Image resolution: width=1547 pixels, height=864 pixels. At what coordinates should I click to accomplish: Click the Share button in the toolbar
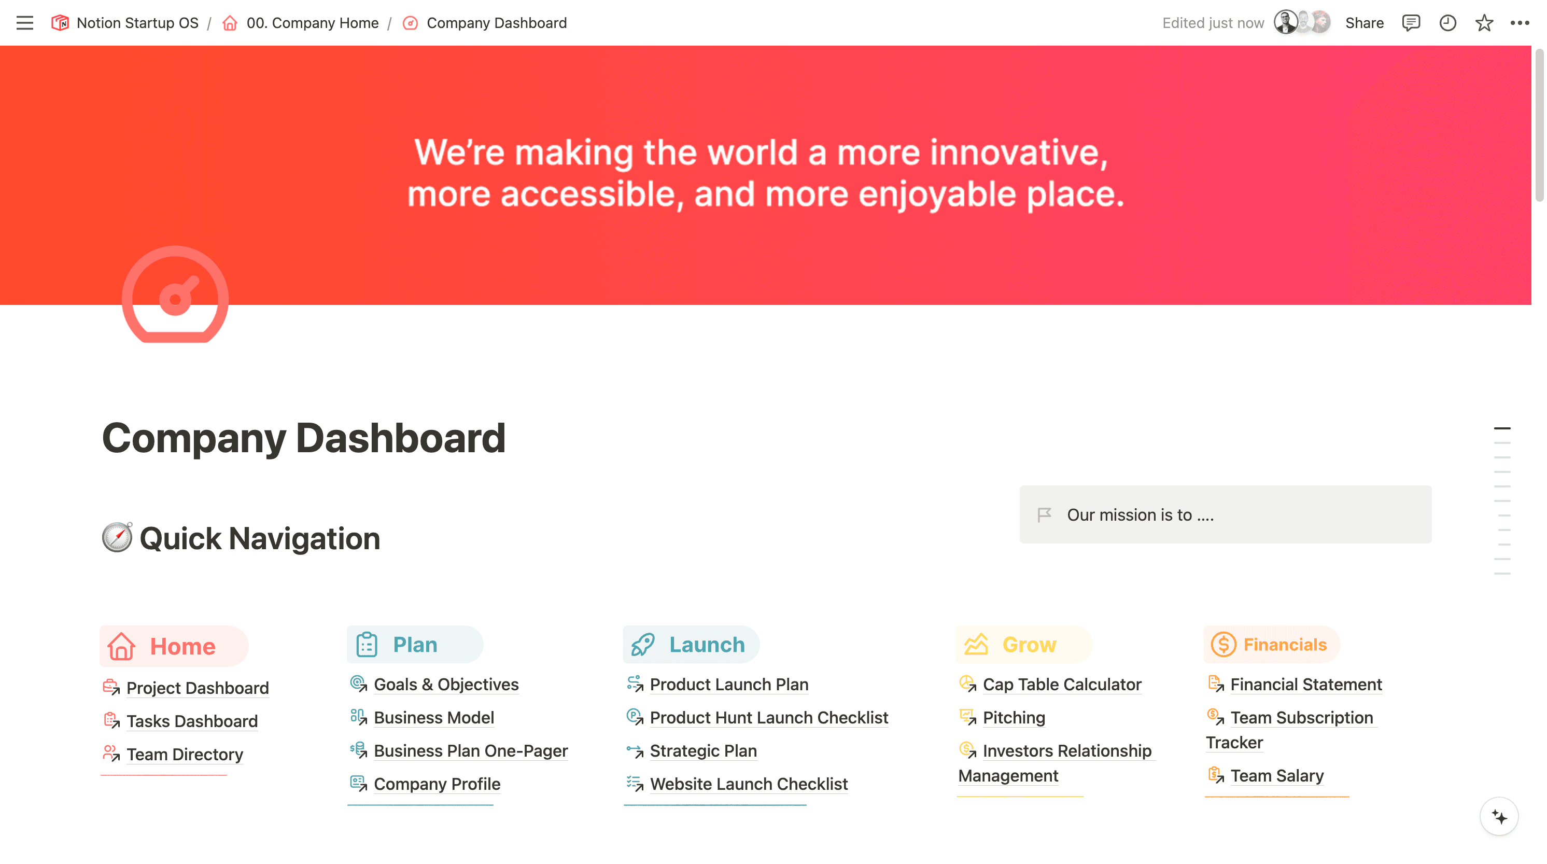(x=1364, y=22)
